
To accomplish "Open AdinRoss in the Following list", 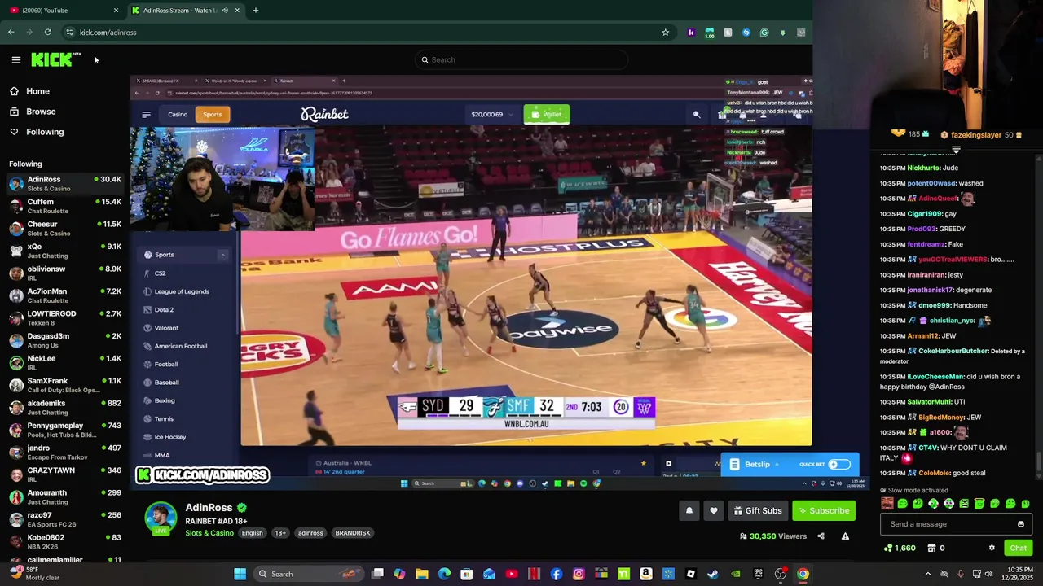I will click(65, 184).
